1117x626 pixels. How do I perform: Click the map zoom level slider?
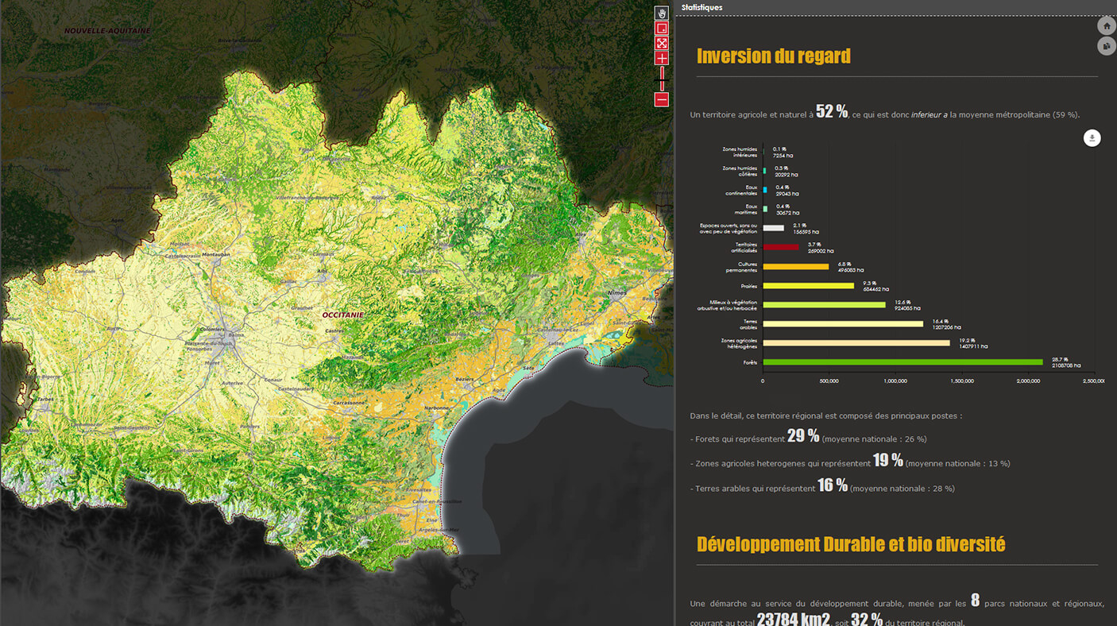click(661, 78)
